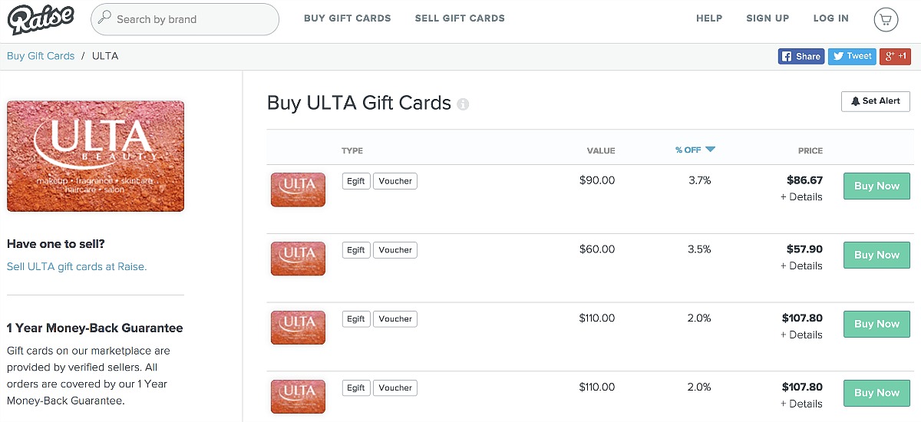Click the Set Alert bell button

[876, 101]
